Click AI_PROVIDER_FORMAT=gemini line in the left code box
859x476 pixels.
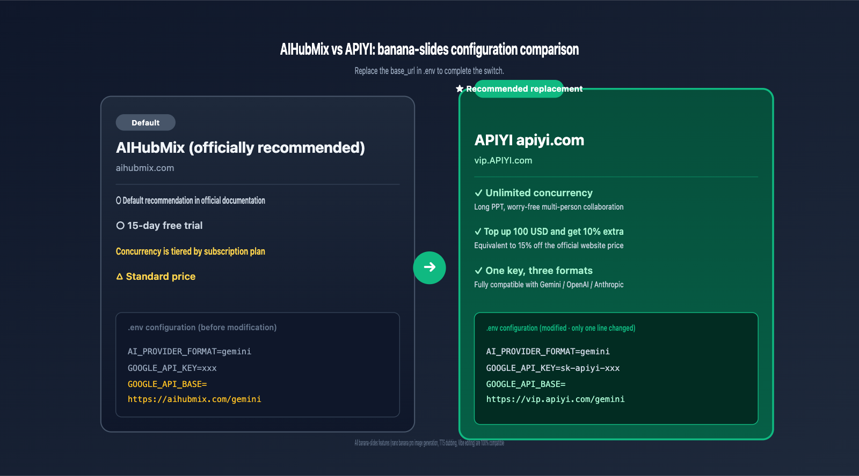point(190,352)
